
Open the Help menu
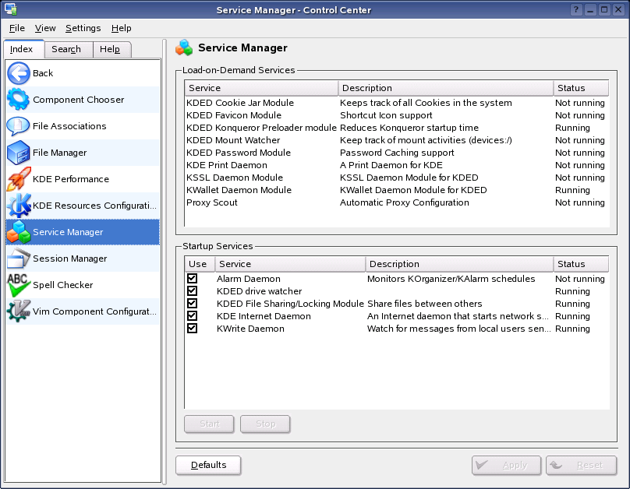(122, 28)
